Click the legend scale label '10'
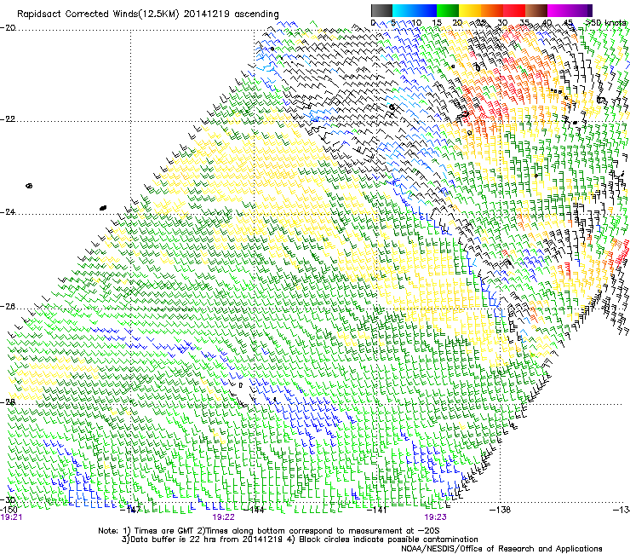630x554 pixels. point(416,22)
